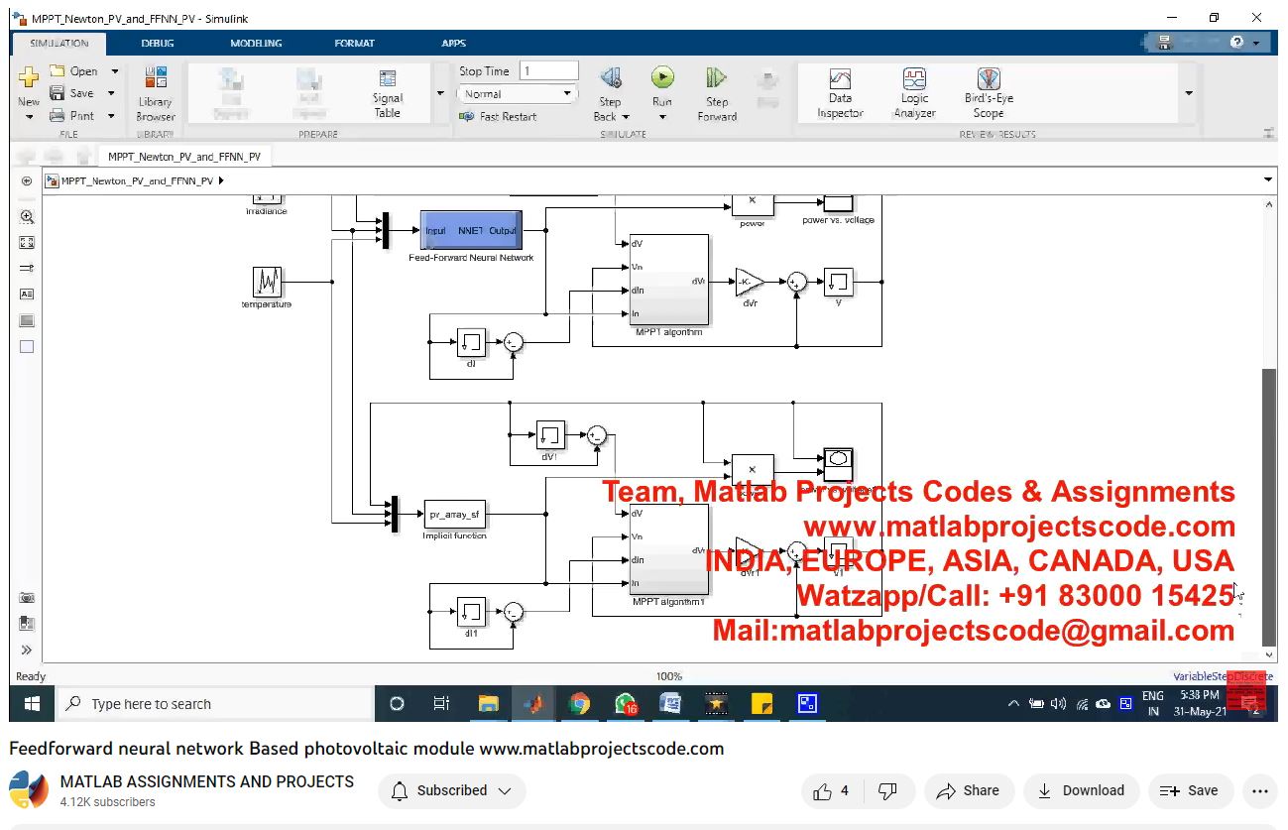Open the Data Inspector

click(840, 93)
